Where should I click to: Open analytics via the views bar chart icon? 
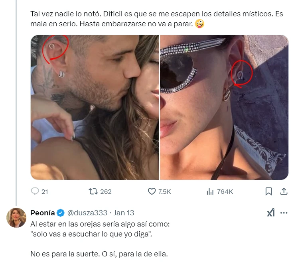click(x=210, y=191)
